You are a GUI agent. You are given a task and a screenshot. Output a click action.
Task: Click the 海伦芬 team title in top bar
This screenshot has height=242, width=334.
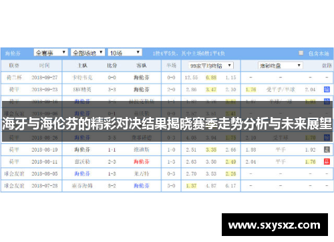point(13,53)
